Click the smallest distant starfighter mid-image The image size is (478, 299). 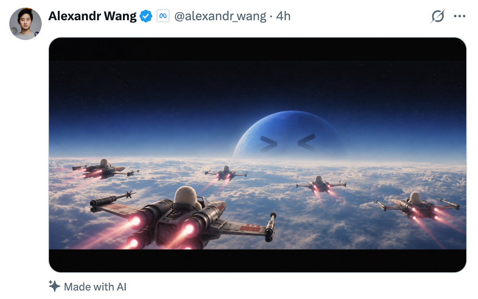pyautogui.click(x=226, y=174)
